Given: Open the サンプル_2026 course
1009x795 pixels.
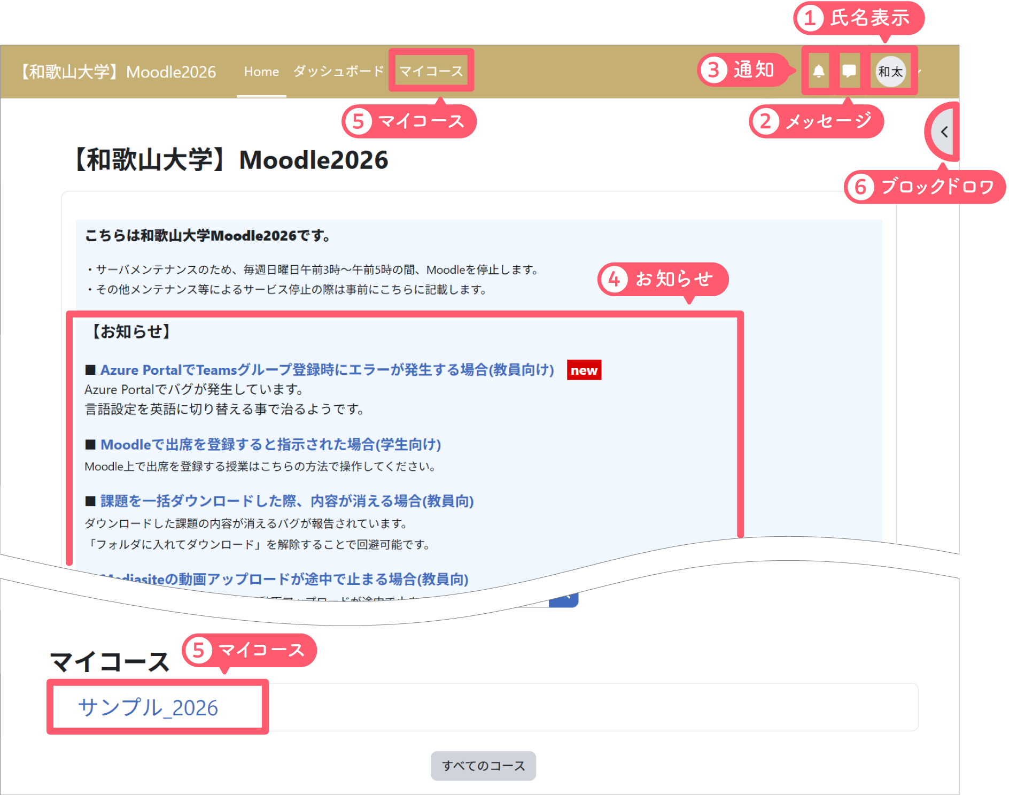Looking at the screenshot, I should (x=148, y=707).
